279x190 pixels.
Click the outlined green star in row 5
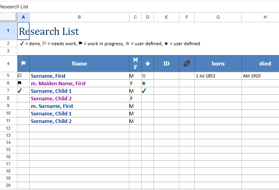coord(144,76)
